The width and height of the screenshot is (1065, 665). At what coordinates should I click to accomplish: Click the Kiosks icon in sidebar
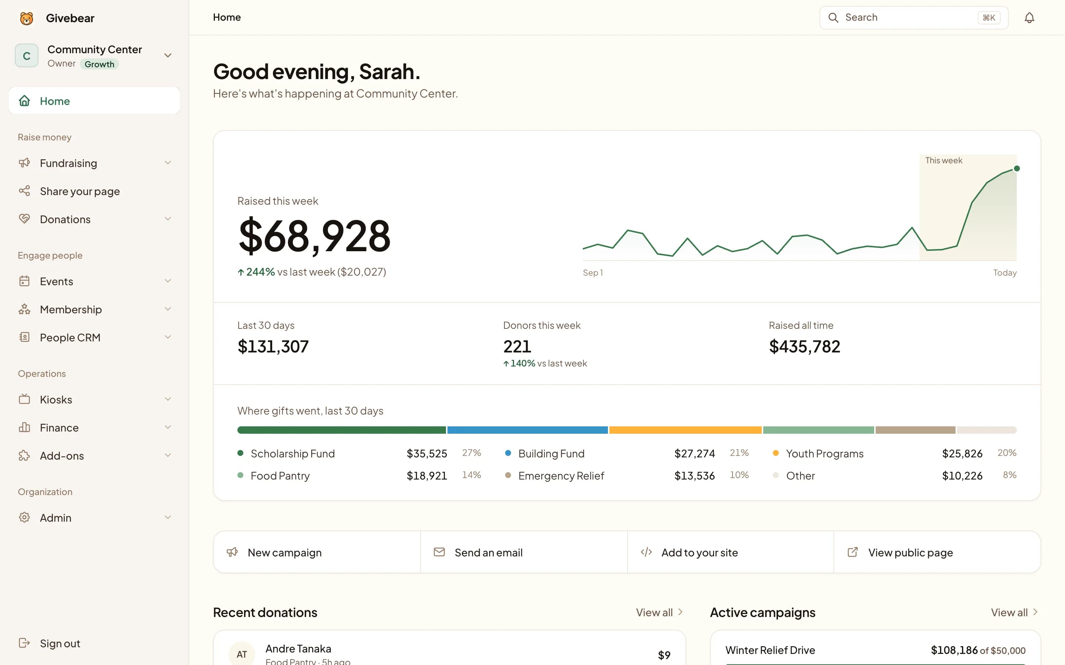[24, 399]
